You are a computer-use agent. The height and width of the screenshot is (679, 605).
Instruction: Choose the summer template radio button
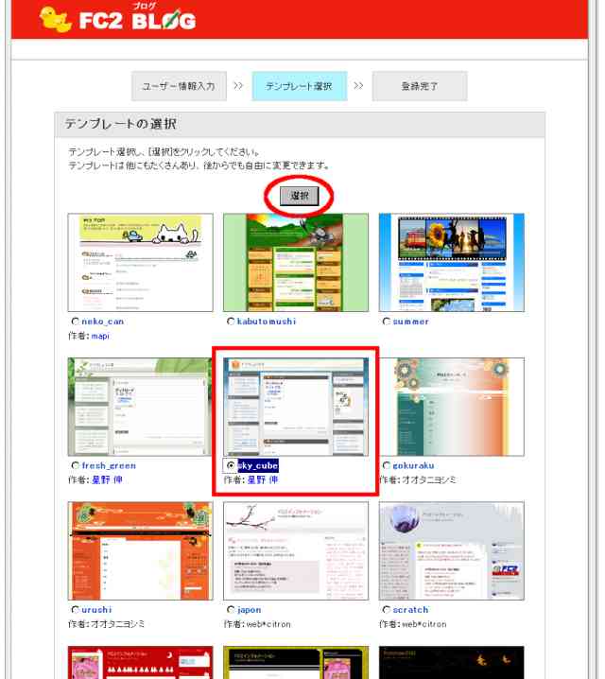tap(387, 322)
